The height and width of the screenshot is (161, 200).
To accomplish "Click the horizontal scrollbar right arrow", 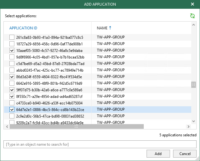I will 188,127.
